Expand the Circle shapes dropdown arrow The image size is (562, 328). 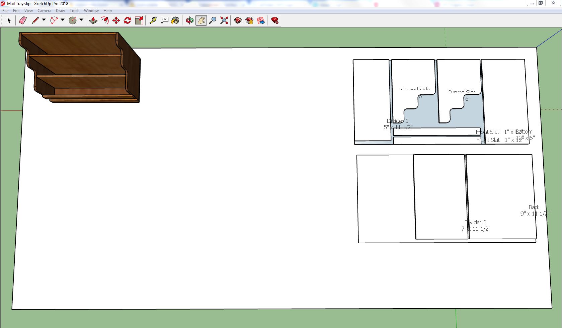click(81, 20)
